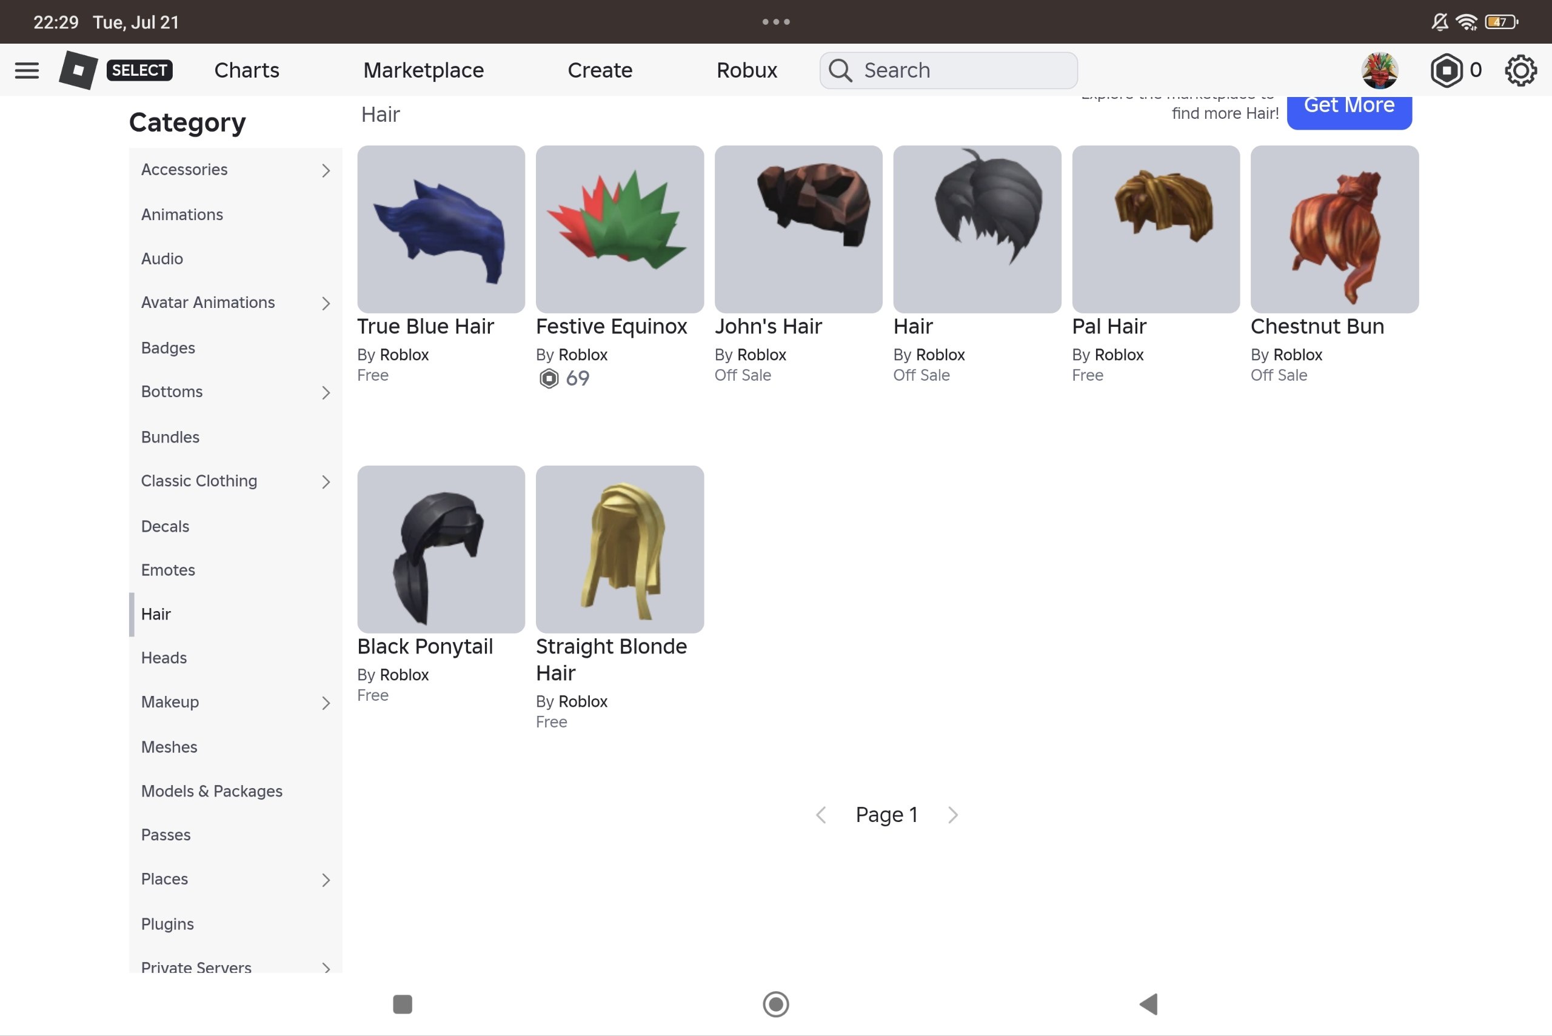The height and width of the screenshot is (1036, 1552).
Task: Click the Roblox logo icon
Action: (78, 70)
